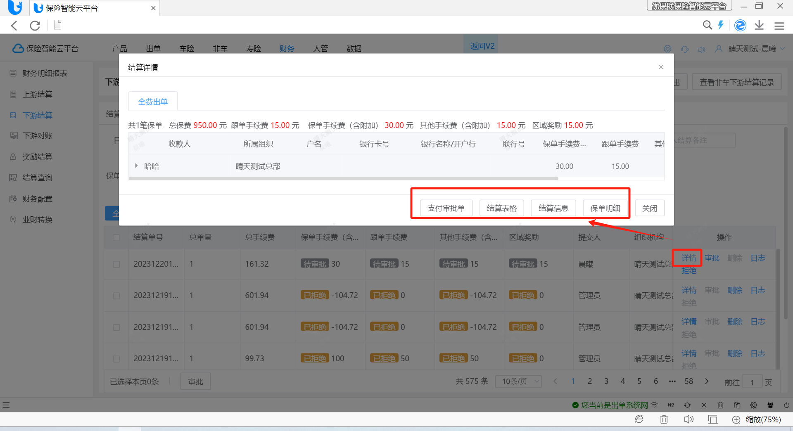
Task: Check the row with total fee 161.32
Action: coord(116,264)
